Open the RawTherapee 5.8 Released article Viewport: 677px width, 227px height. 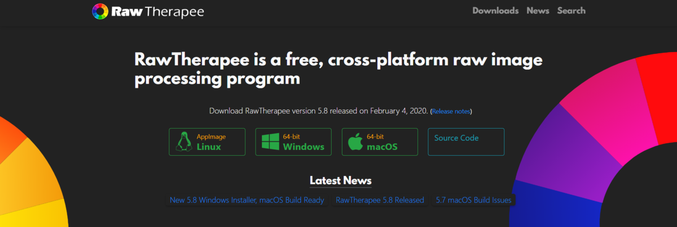380,200
